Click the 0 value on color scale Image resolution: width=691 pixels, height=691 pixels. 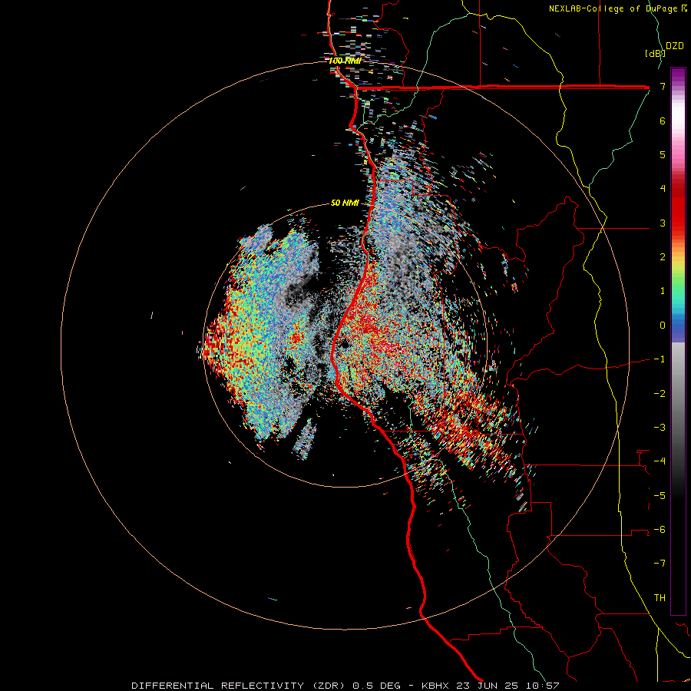tap(663, 326)
